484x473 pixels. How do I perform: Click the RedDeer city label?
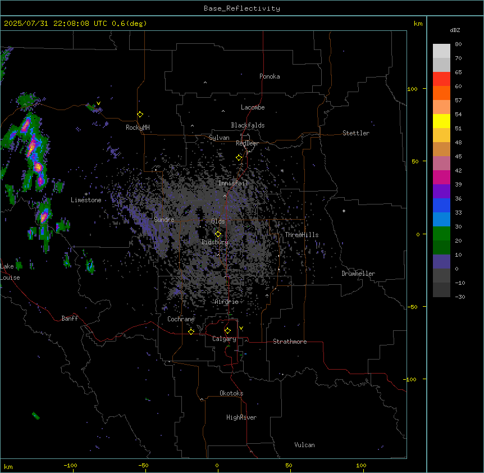pos(247,143)
